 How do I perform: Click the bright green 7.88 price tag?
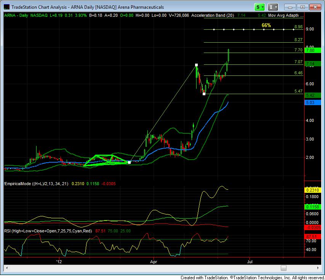(x=313, y=50)
